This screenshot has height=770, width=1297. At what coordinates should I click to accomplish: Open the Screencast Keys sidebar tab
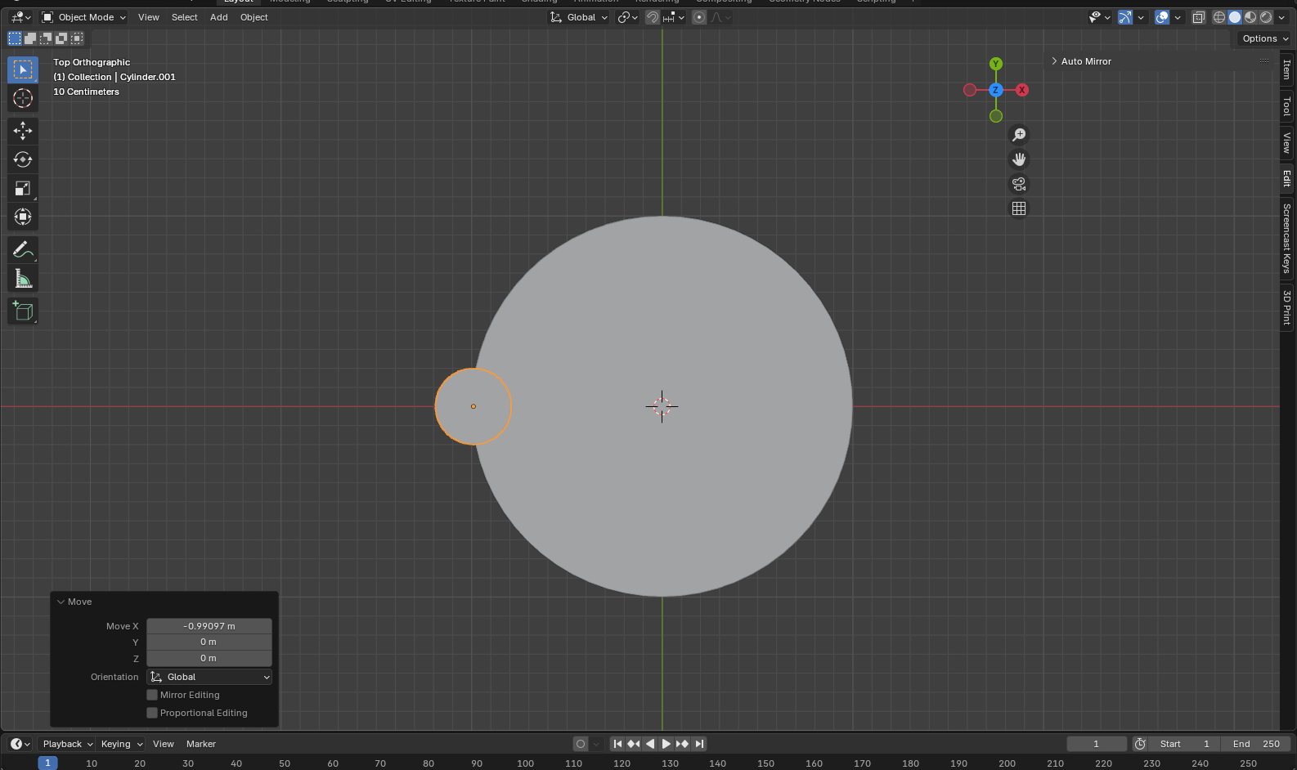coord(1287,239)
